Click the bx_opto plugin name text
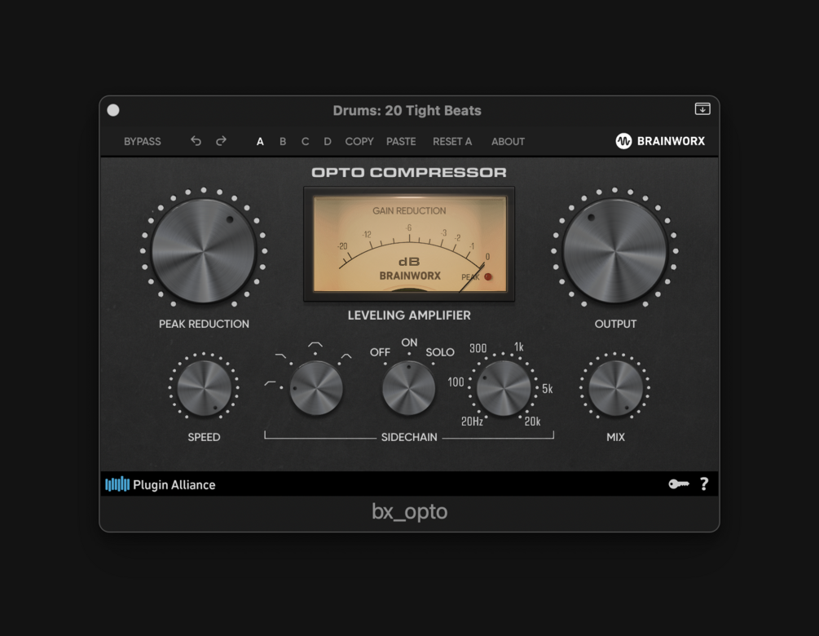Screen dimensions: 819x636 coord(409,511)
